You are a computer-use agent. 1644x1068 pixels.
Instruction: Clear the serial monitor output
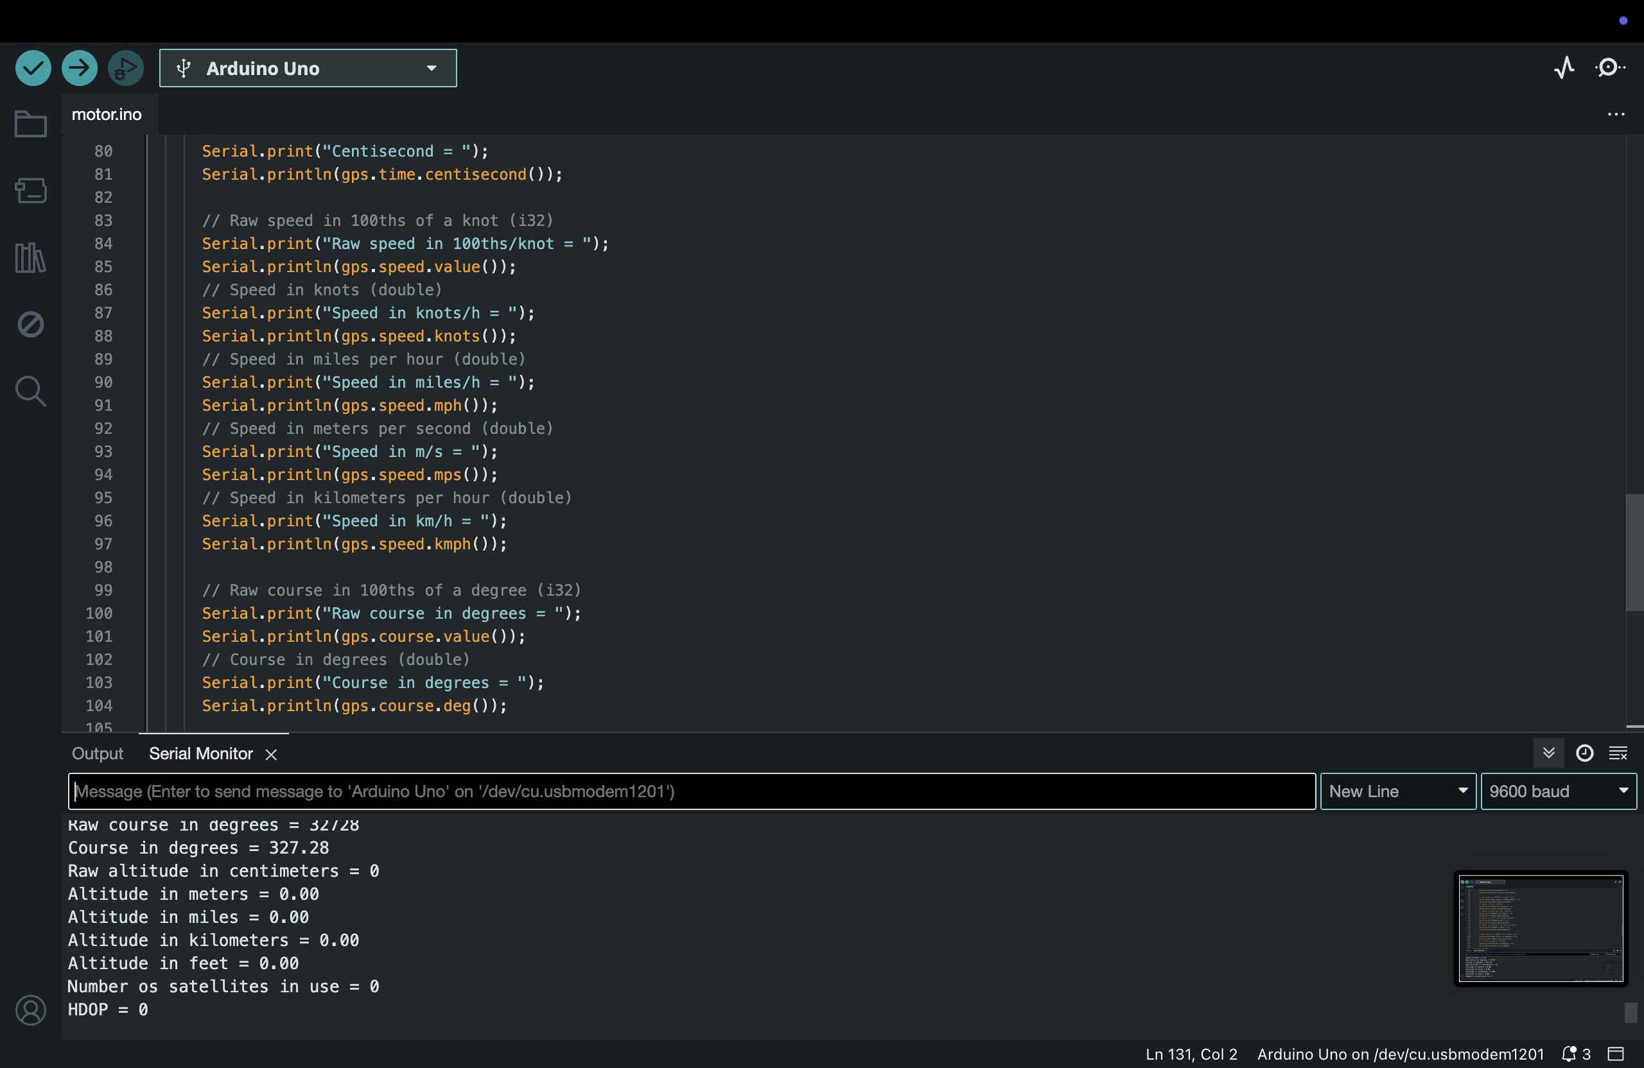[x=1618, y=752]
